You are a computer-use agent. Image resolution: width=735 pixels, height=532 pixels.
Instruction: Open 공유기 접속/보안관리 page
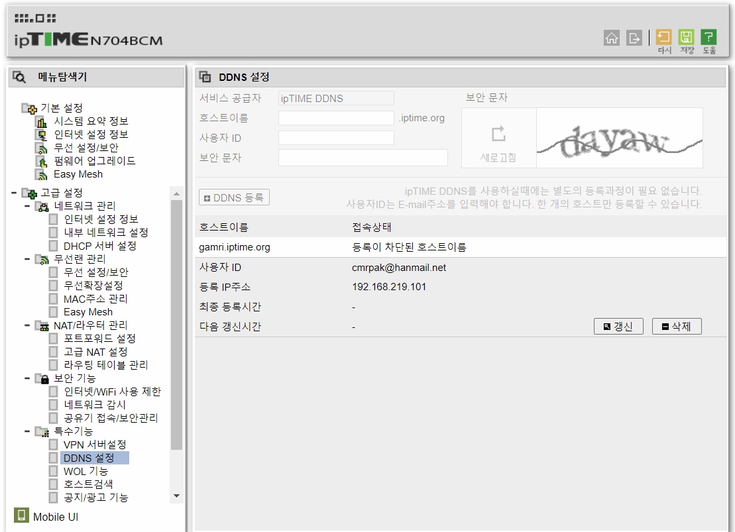[x=111, y=418]
